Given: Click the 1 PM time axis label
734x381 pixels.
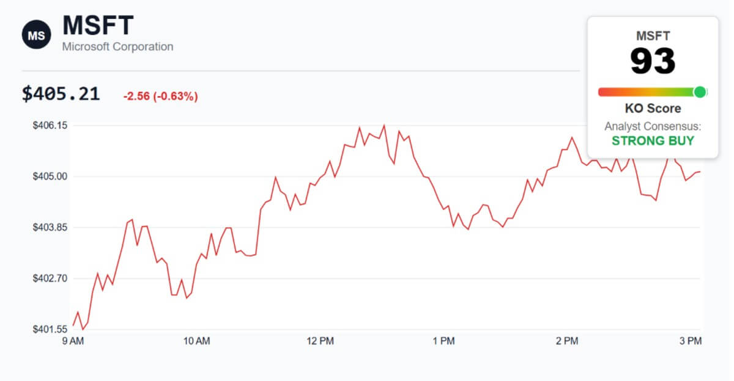Looking at the screenshot, I should point(443,341).
